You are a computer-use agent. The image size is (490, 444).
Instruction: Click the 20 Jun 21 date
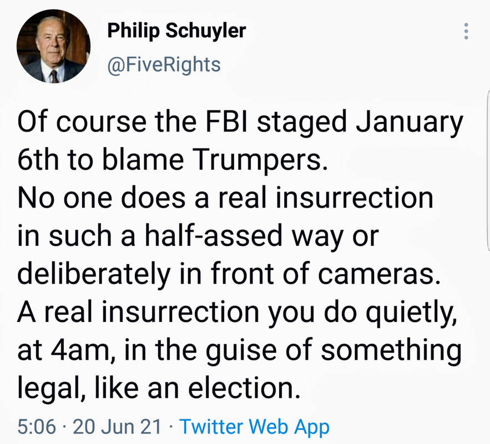point(117,427)
